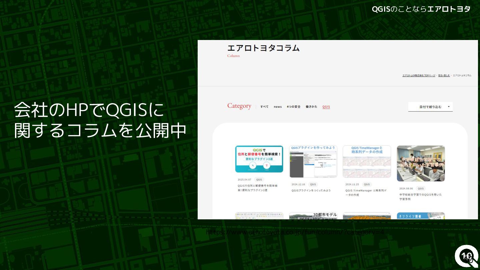Click the date text 2024.12.16

pos(298,184)
